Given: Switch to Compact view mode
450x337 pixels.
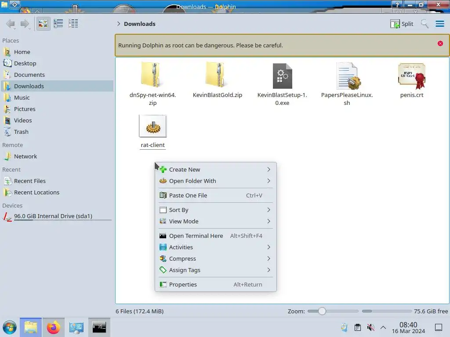Looking at the screenshot, I should coord(58,24).
